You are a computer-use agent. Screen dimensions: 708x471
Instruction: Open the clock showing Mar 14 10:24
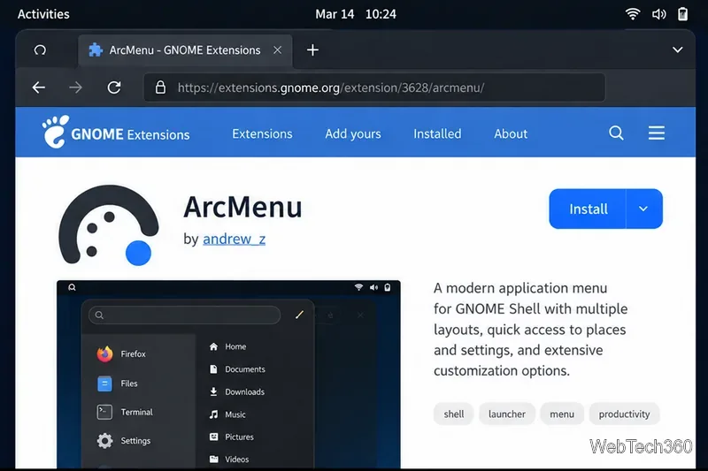(x=356, y=14)
